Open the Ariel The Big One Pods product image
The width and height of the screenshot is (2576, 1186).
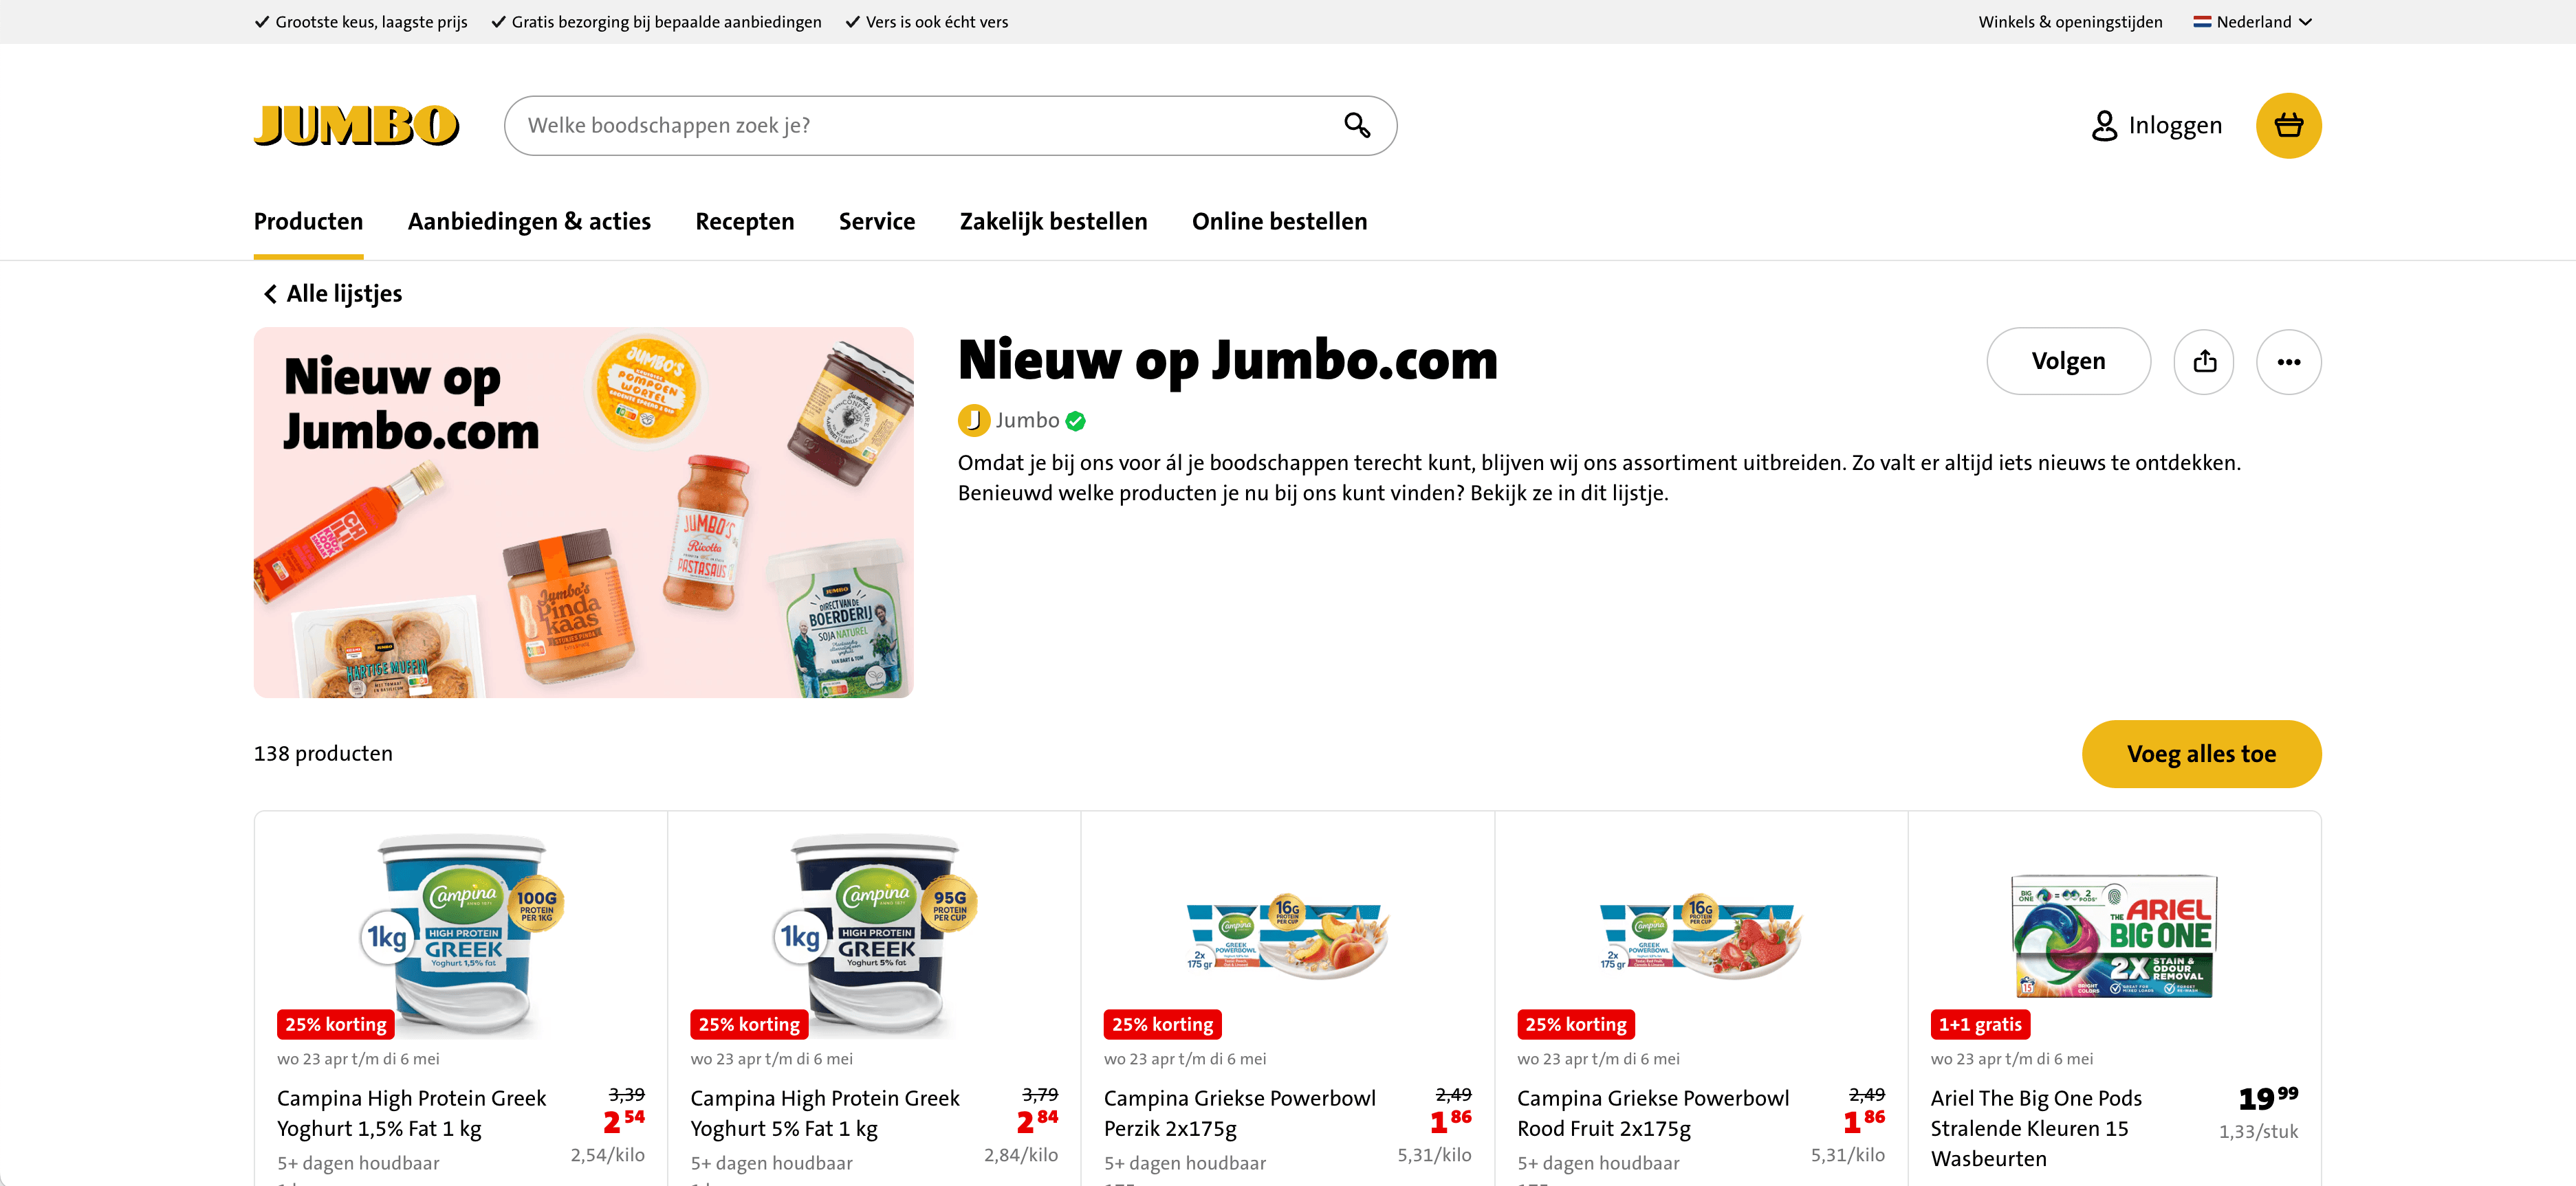coord(2114,937)
